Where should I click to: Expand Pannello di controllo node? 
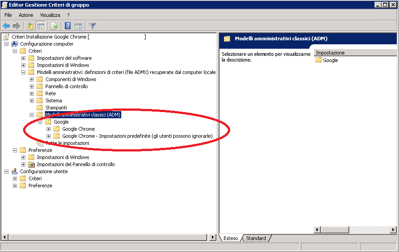pyautogui.click(x=32, y=87)
